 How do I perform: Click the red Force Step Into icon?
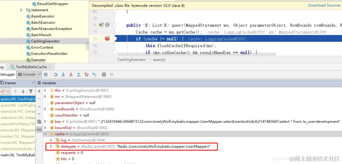(71, 75)
